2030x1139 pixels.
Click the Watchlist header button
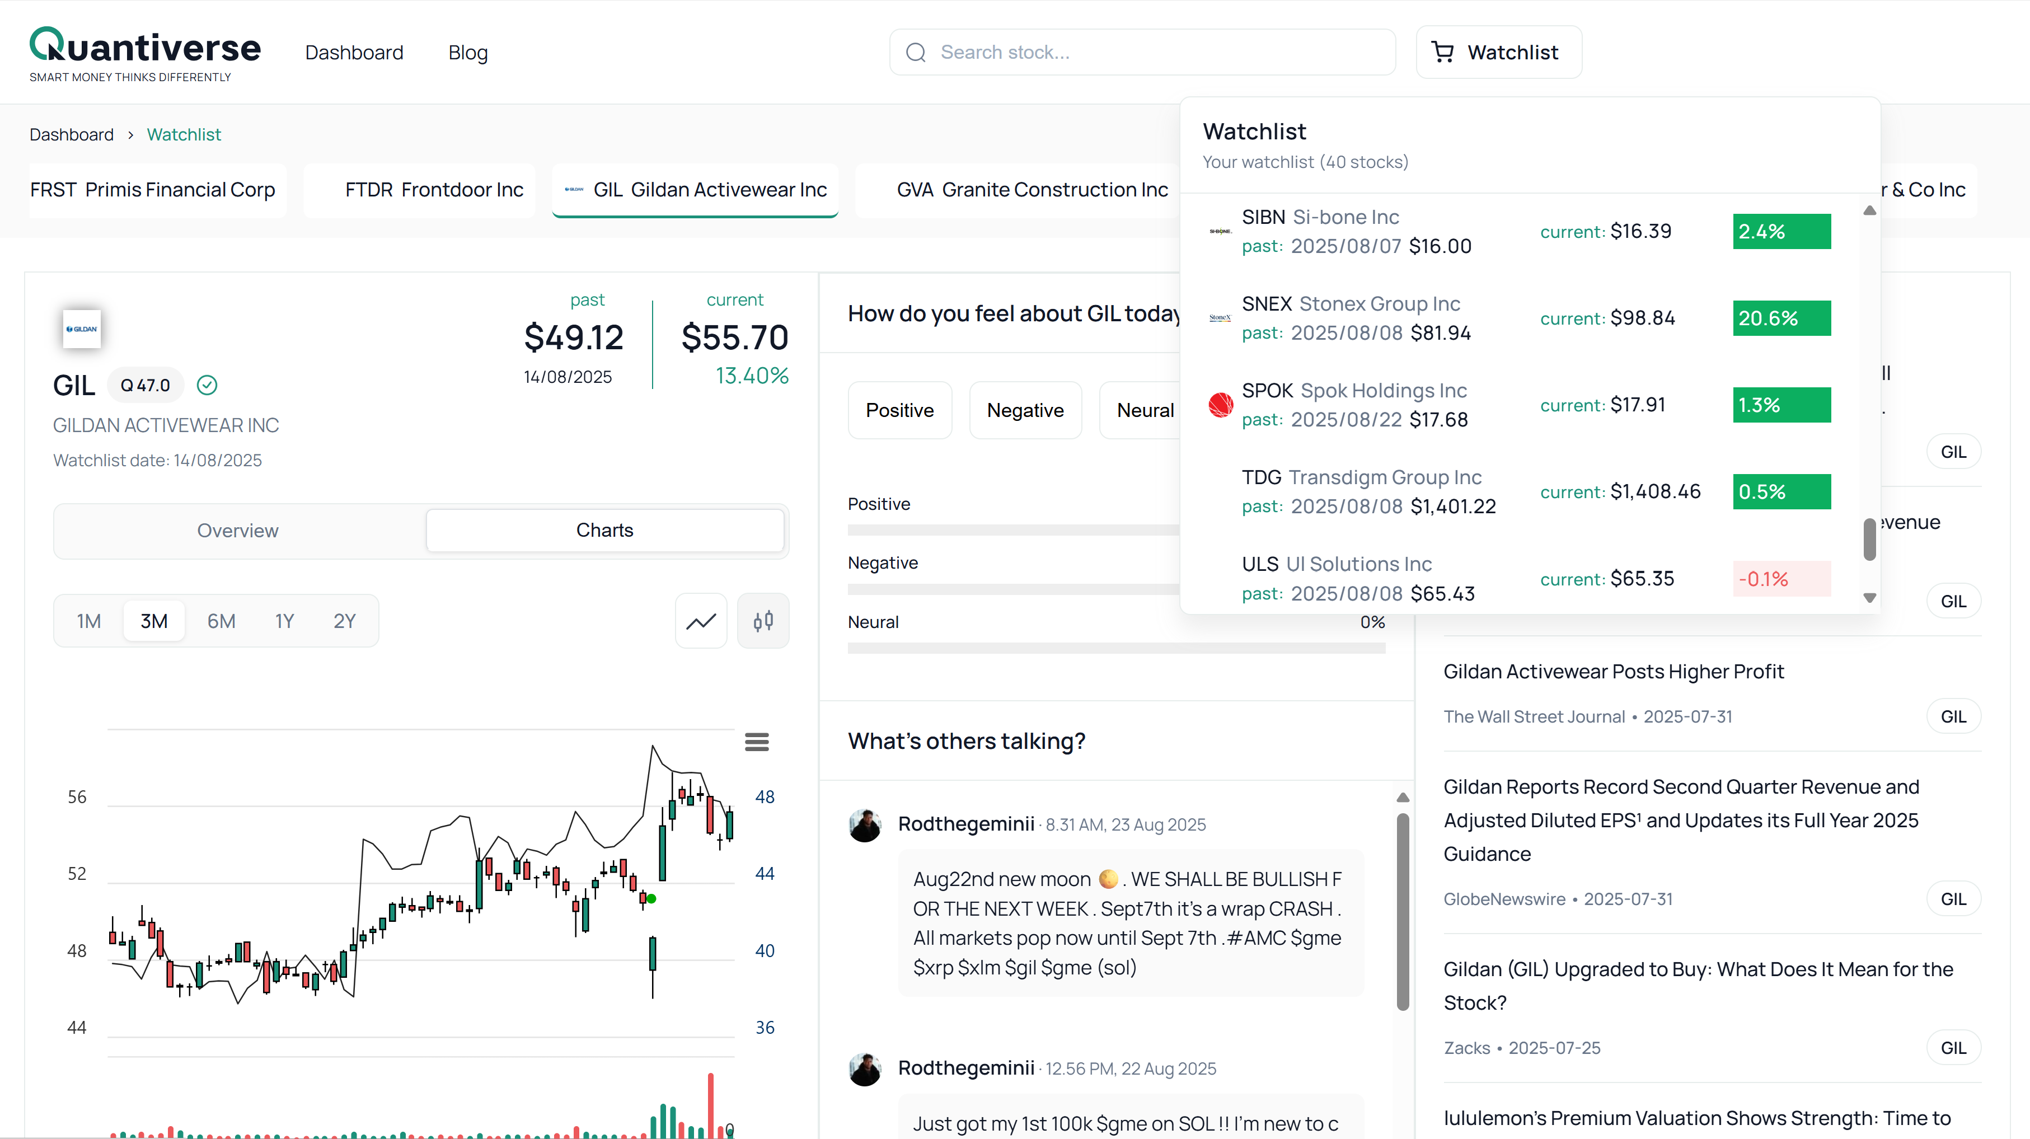[1499, 52]
